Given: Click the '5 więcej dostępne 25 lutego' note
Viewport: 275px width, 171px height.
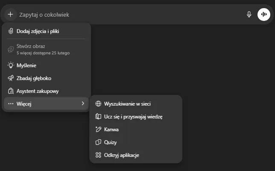Looking at the screenshot, I should pos(43,53).
